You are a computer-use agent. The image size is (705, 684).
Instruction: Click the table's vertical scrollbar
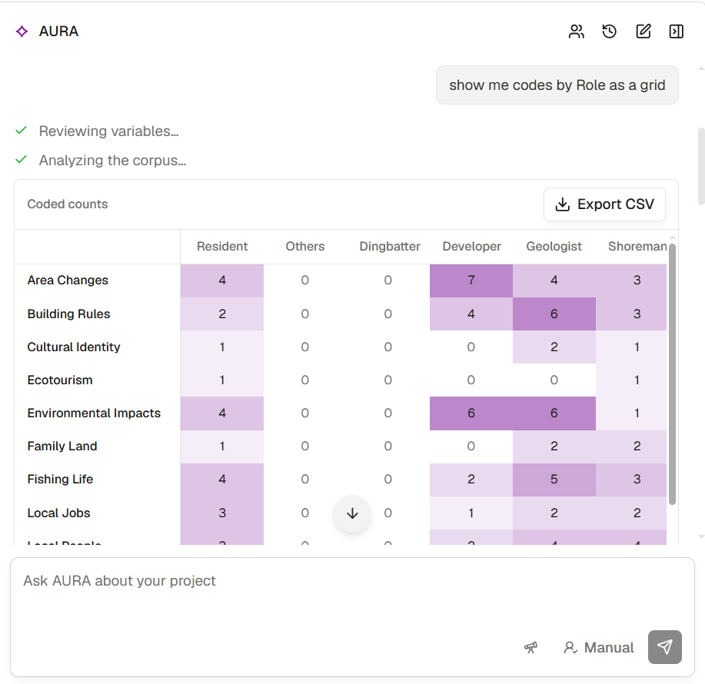(x=672, y=374)
